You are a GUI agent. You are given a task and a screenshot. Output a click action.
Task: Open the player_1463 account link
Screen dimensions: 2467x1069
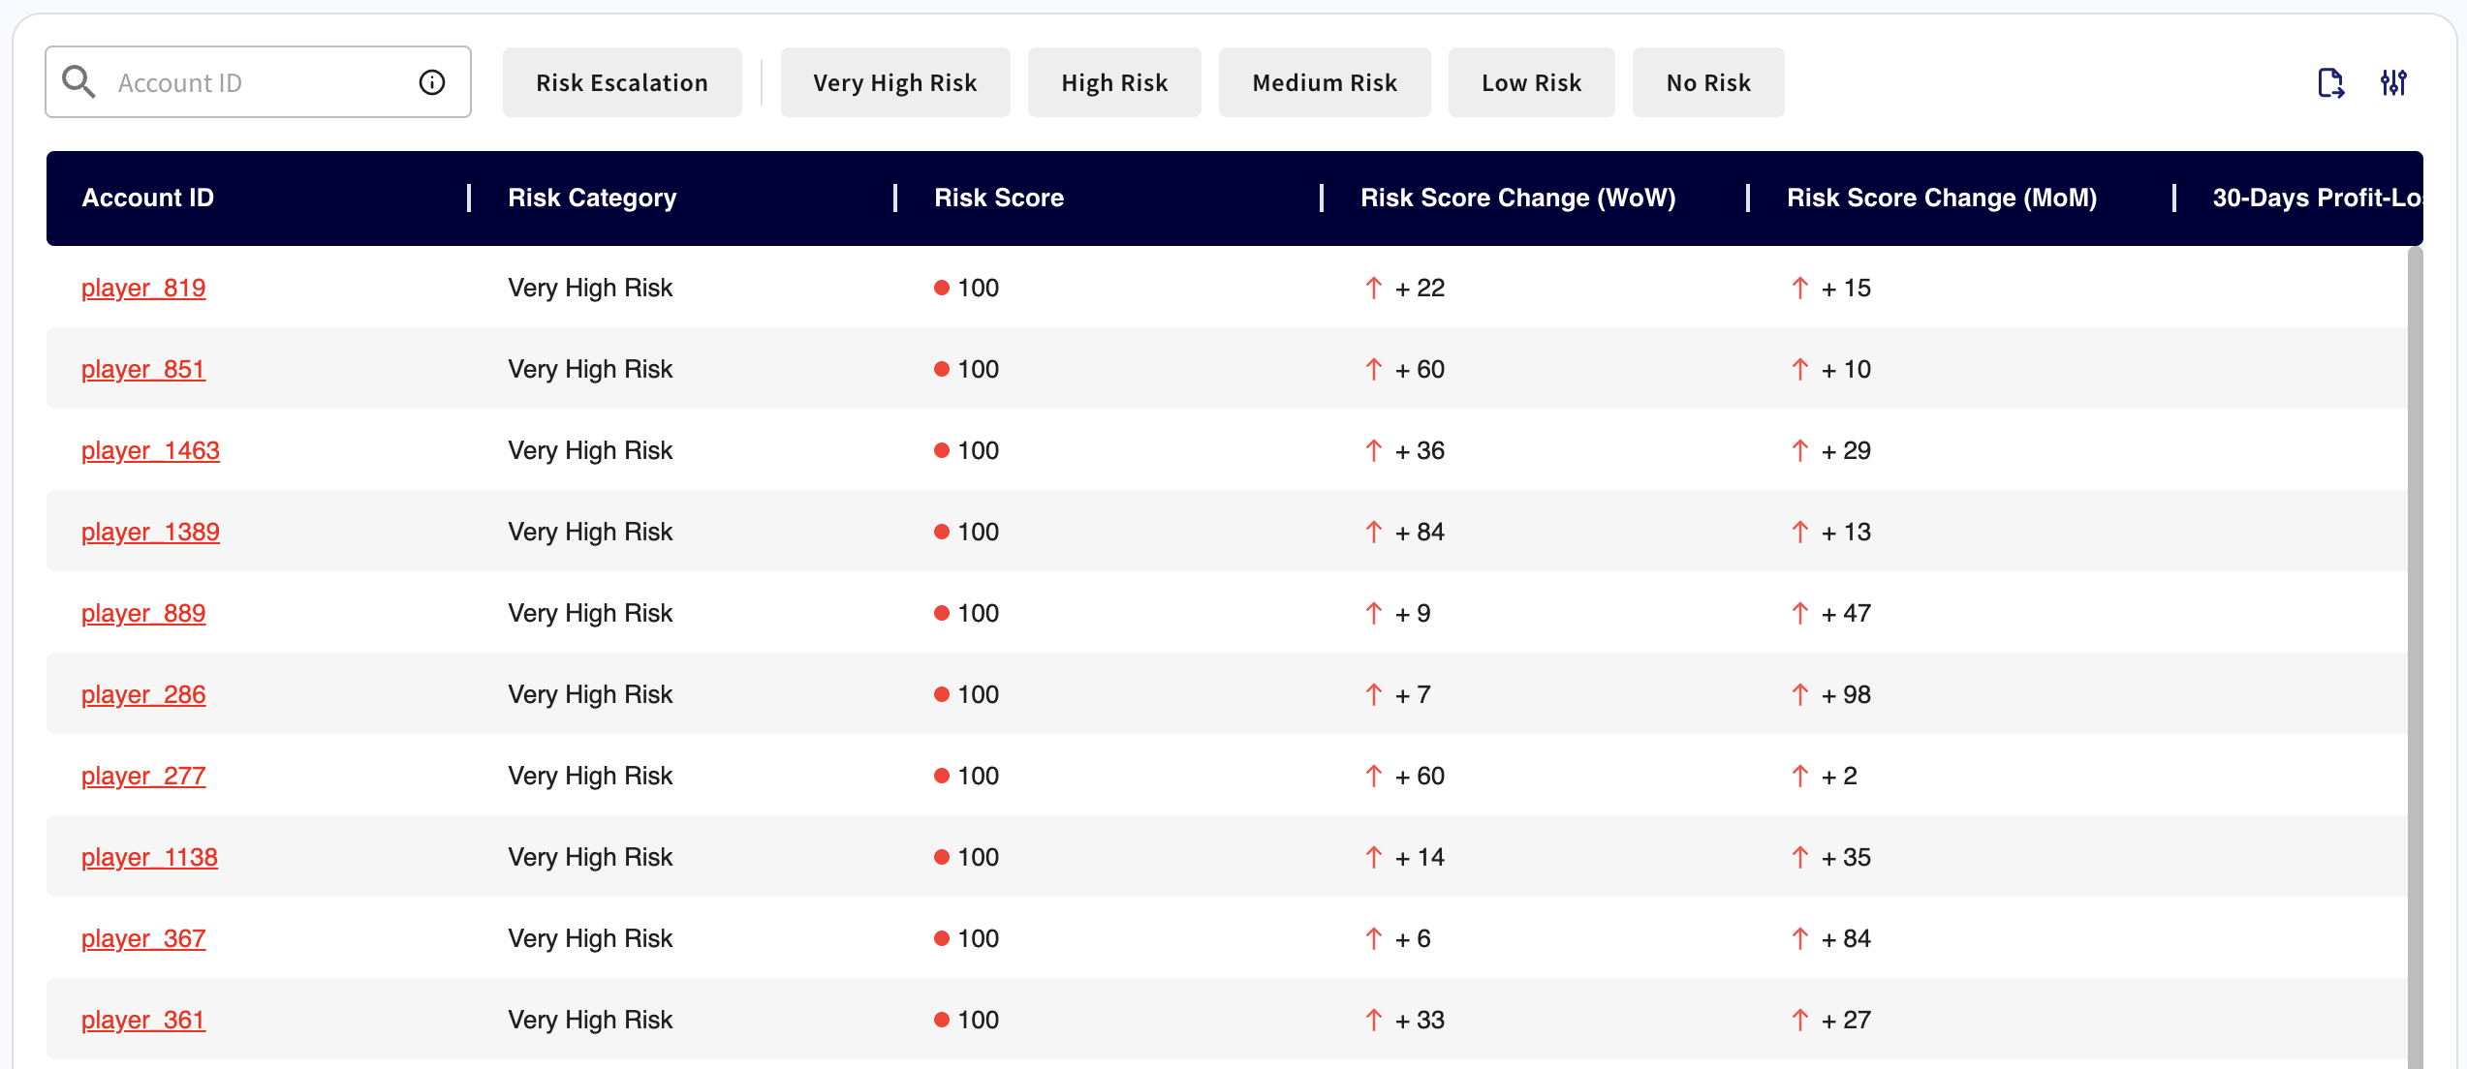pos(150,450)
